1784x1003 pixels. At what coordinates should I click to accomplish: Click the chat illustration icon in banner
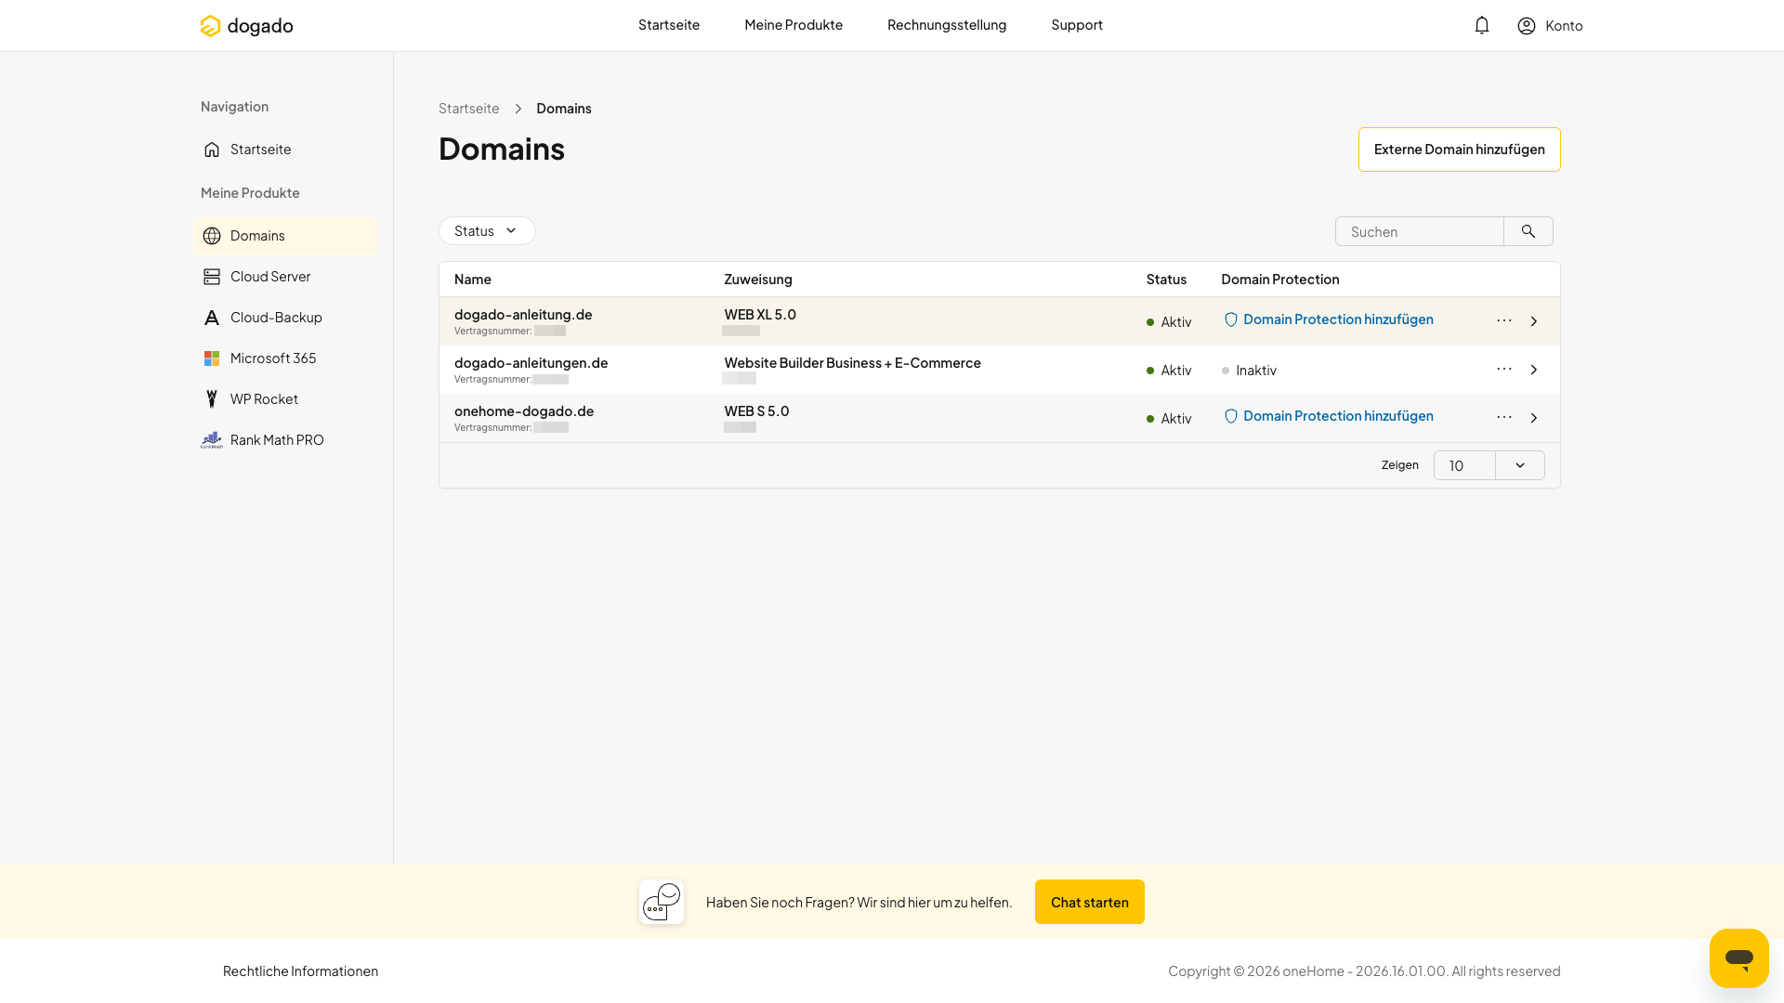tap(662, 902)
